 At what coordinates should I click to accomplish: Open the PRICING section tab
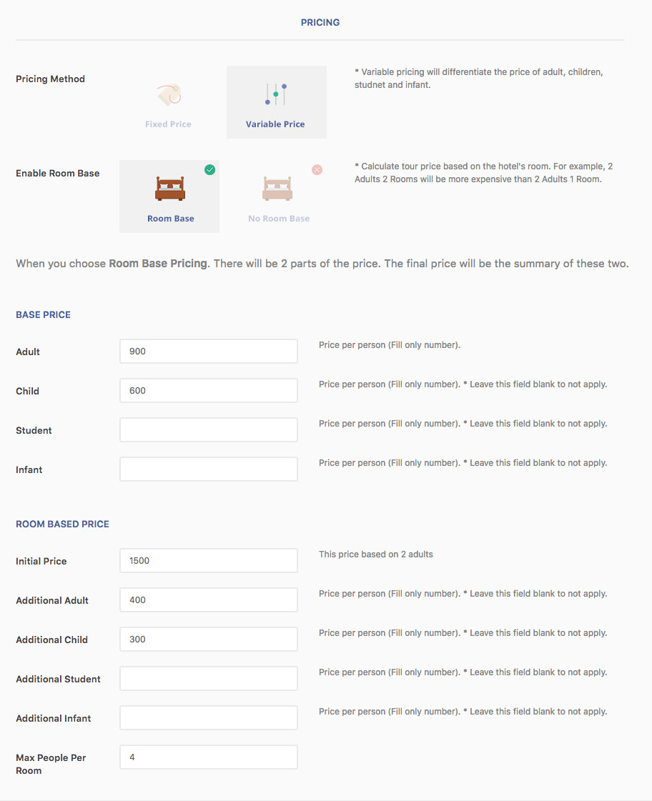(x=320, y=23)
